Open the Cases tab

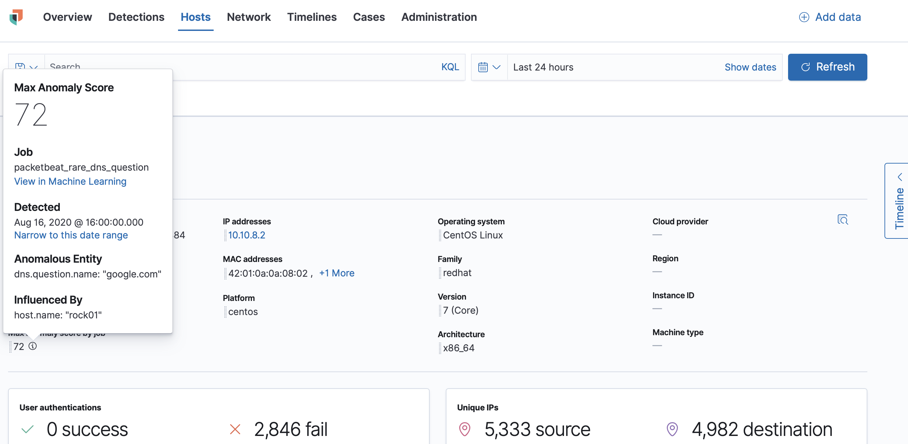coord(369,17)
